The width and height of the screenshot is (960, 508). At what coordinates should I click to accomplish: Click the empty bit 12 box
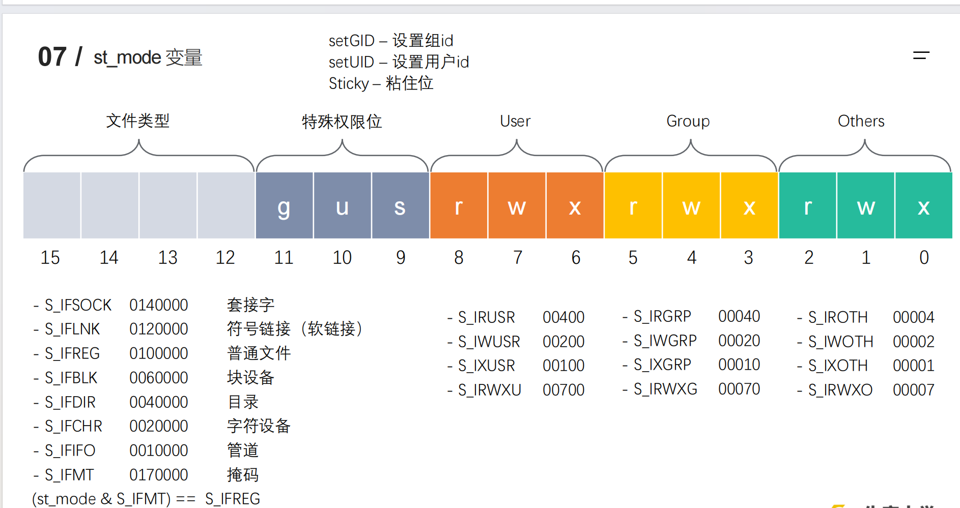(226, 205)
